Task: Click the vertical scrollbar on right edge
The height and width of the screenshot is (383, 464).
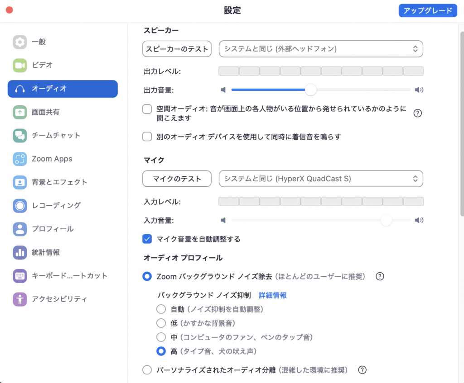Action: pyautogui.click(x=462, y=124)
